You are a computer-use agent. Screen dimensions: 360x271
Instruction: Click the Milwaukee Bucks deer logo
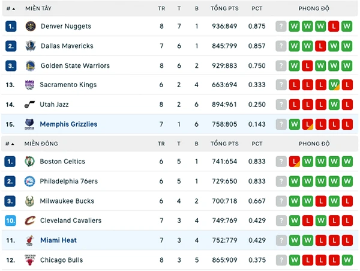pyautogui.click(x=29, y=201)
